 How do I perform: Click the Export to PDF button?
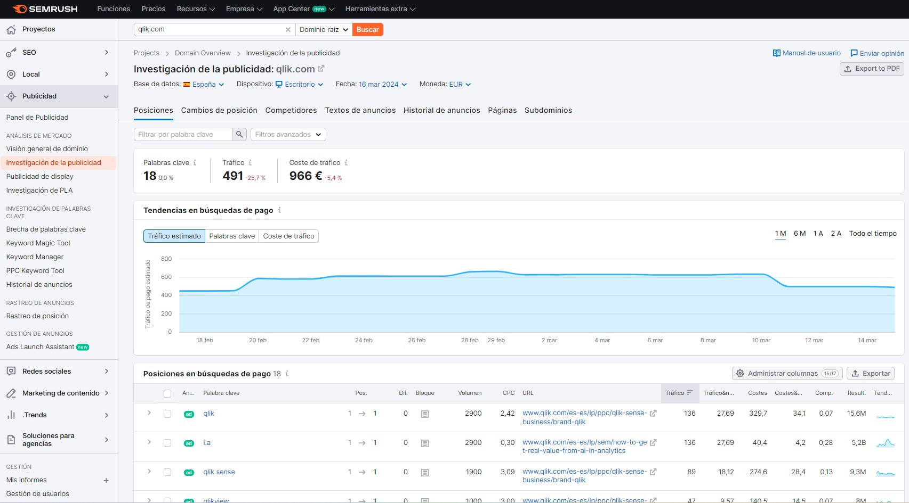[x=872, y=69]
